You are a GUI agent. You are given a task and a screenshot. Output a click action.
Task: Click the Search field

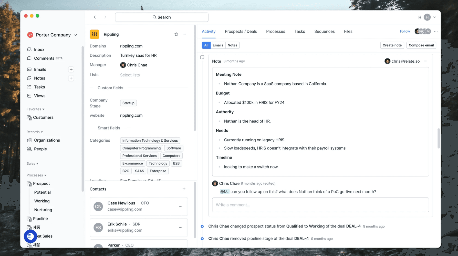click(162, 17)
